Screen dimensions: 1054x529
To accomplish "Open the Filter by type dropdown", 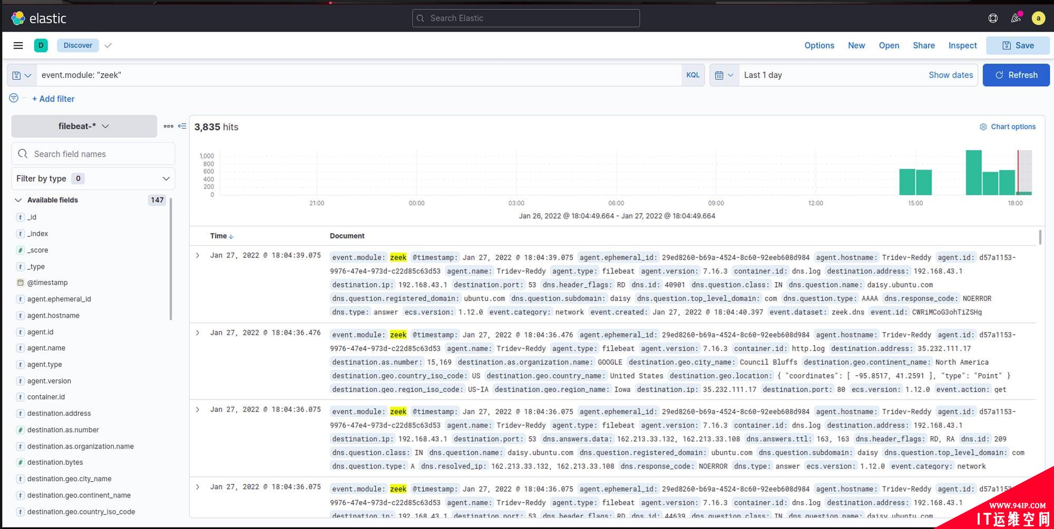I will pos(93,178).
